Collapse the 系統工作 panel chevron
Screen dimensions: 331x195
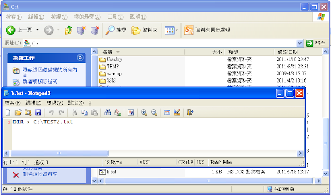click(80, 58)
